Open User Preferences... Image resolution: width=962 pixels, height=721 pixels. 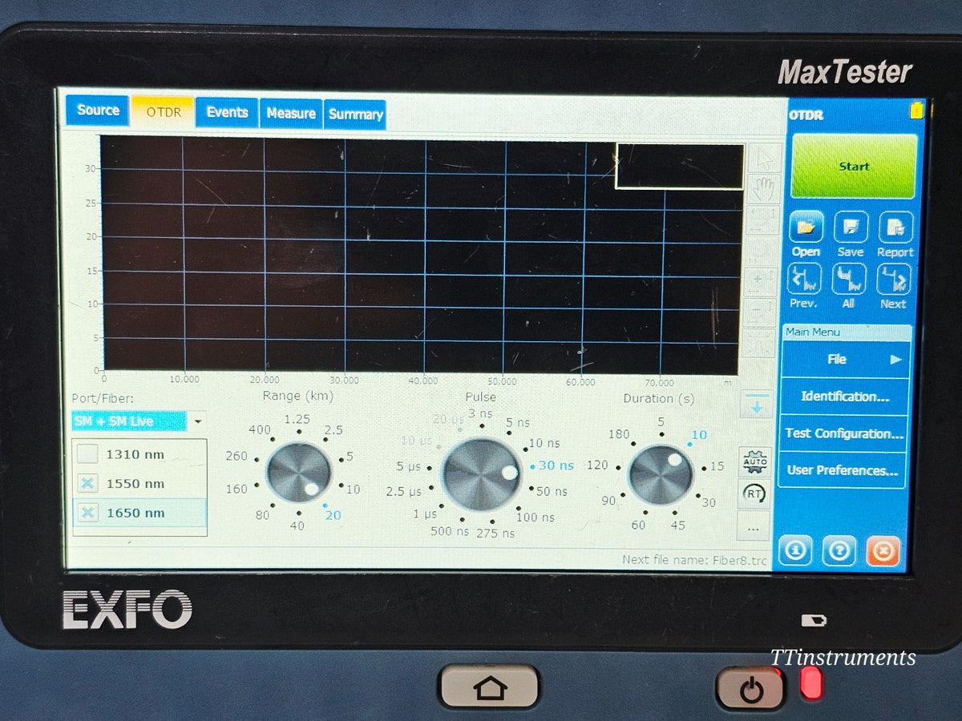click(843, 470)
